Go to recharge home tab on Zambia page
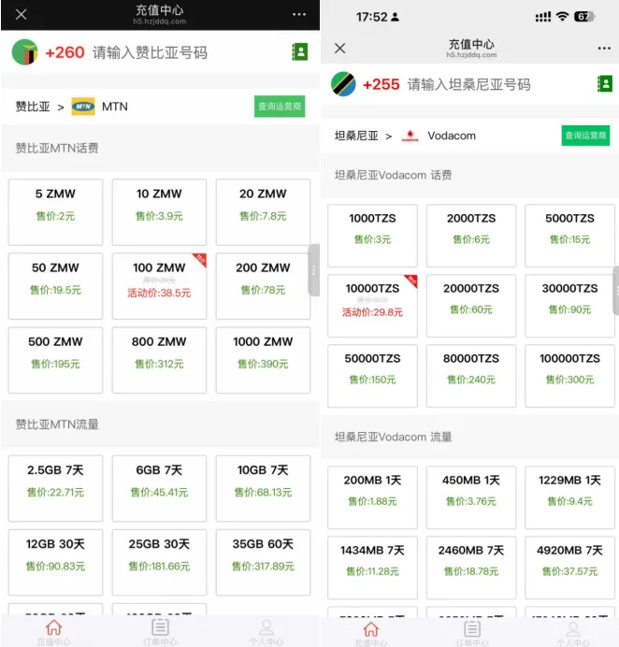This screenshot has width=619, height=647. [53, 632]
